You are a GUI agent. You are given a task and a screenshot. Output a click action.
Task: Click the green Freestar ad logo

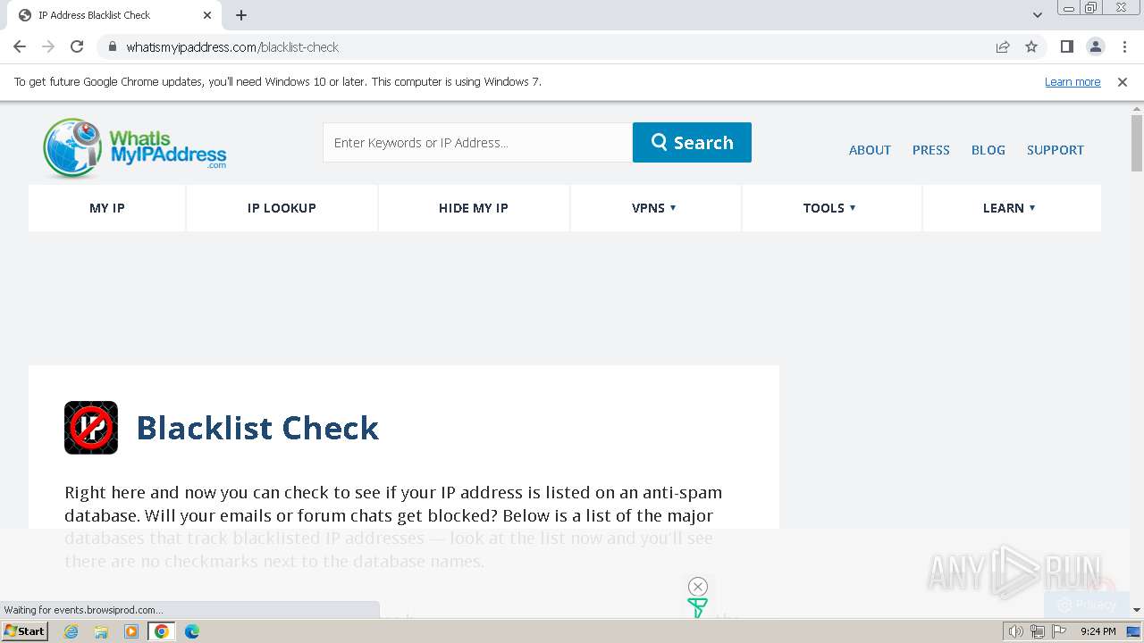tap(697, 608)
